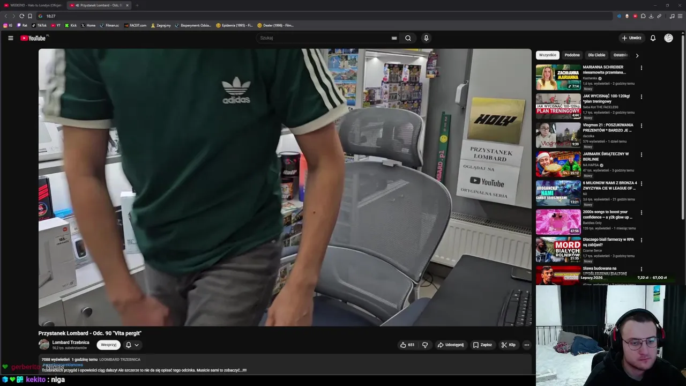Click the search magnifier button

pos(408,38)
